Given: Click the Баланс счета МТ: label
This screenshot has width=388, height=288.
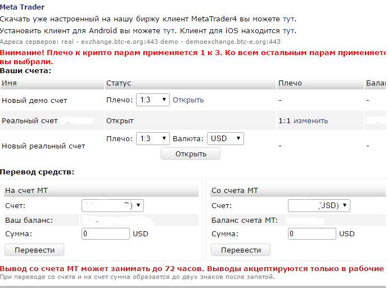Looking at the screenshot, I should [245, 220].
